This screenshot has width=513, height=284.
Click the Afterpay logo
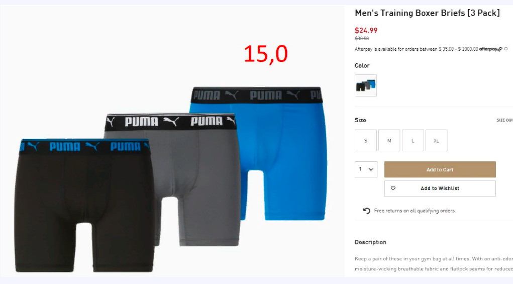click(x=490, y=49)
